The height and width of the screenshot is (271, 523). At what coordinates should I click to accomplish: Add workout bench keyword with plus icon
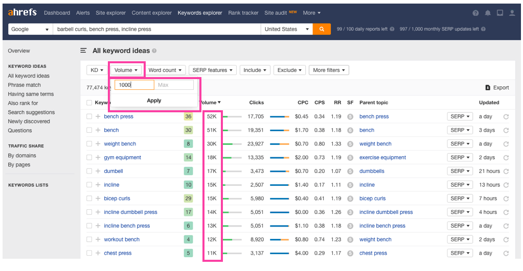[x=98, y=239]
